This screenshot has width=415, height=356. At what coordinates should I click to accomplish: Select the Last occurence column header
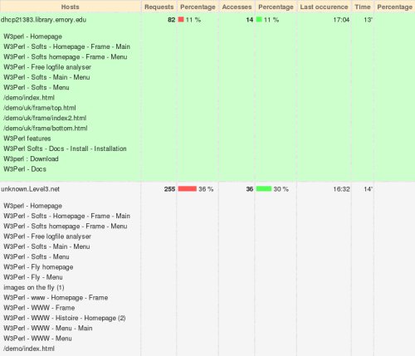coord(324,7)
